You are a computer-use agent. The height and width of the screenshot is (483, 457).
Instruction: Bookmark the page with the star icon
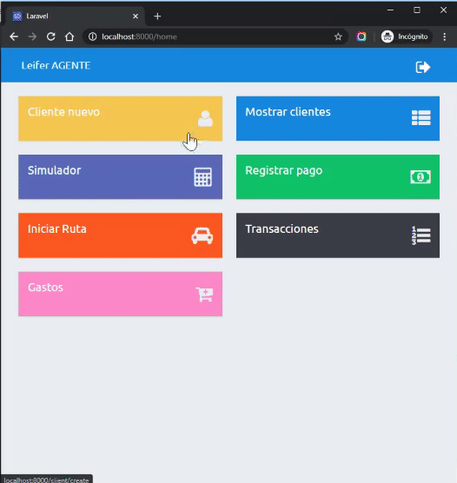[x=338, y=36]
